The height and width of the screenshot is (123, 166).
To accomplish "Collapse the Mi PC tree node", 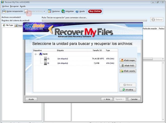I will click(x=35, y=54).
